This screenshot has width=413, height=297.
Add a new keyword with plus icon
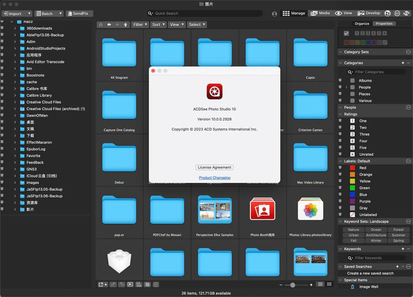click(x=403, y=249)
